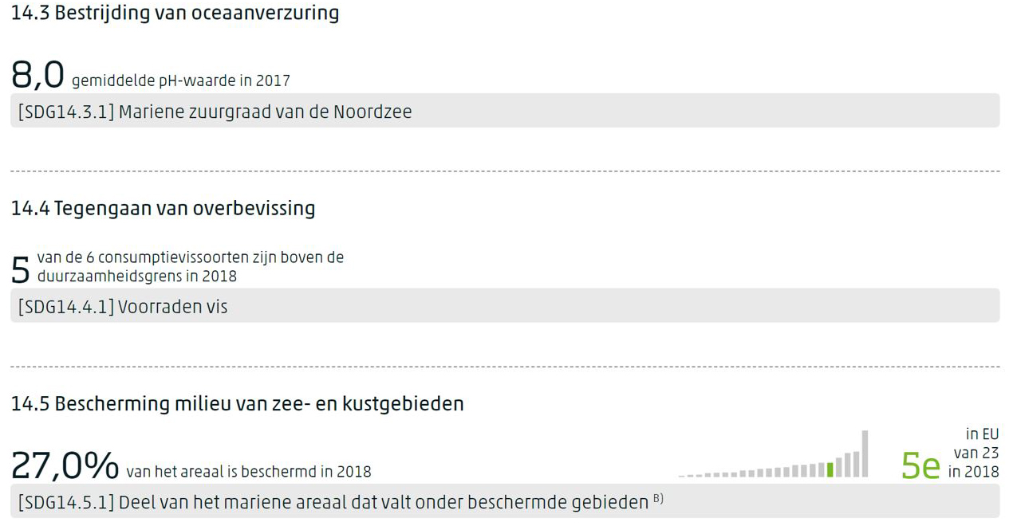Select the large '8,0' pH value
The width and height of the screenshot is (1013, 530).
(37, 75)
